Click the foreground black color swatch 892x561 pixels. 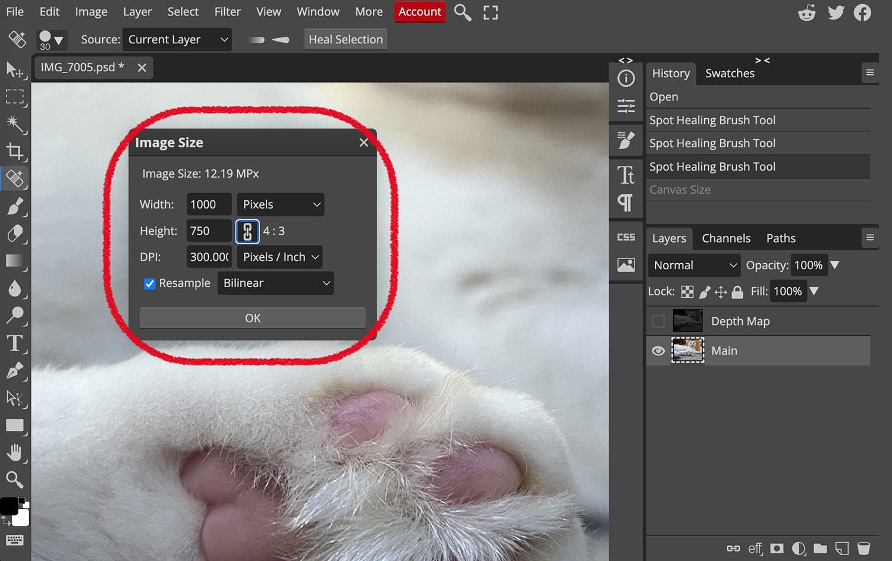(x=9, y=506)
